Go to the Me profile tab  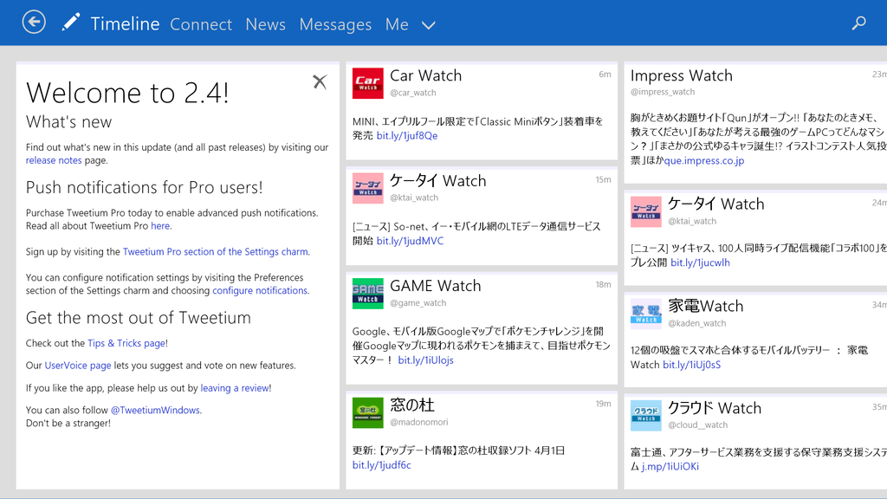pyautogui.click(x=397, y=24)
